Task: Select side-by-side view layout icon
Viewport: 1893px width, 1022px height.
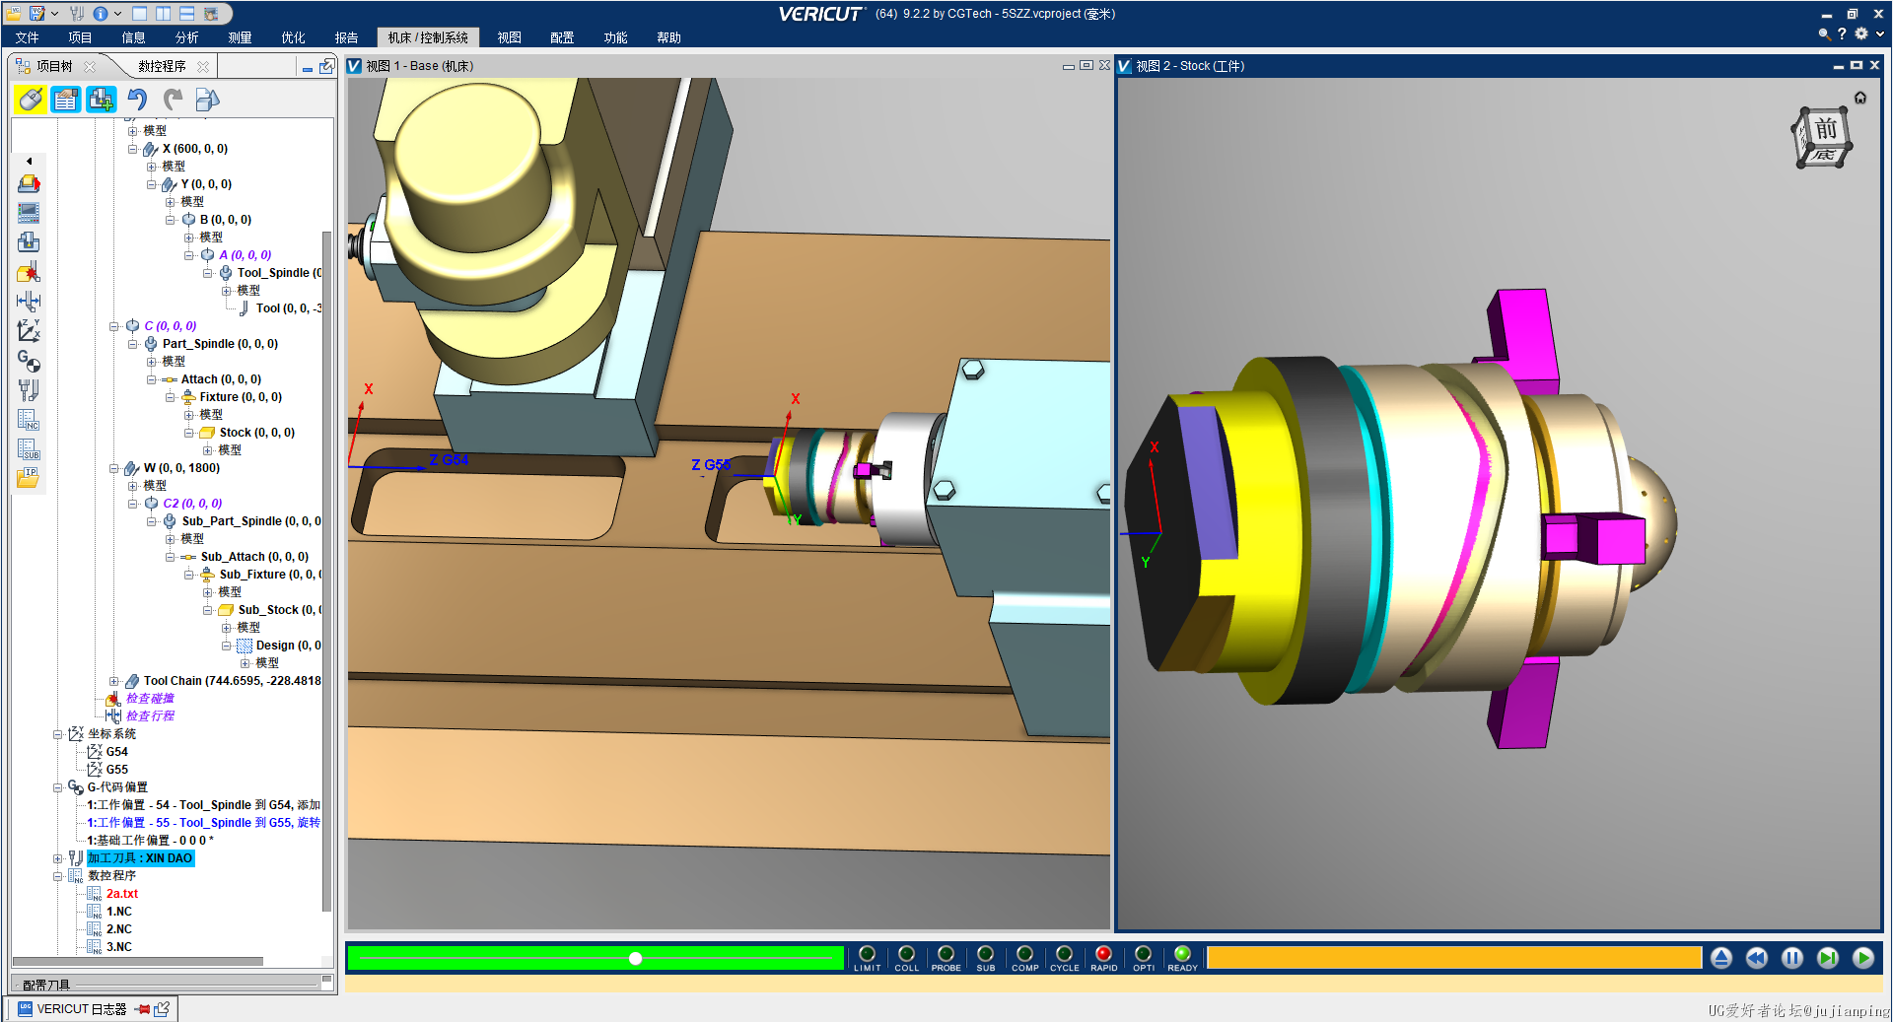Action: click(x=163, y=14)
